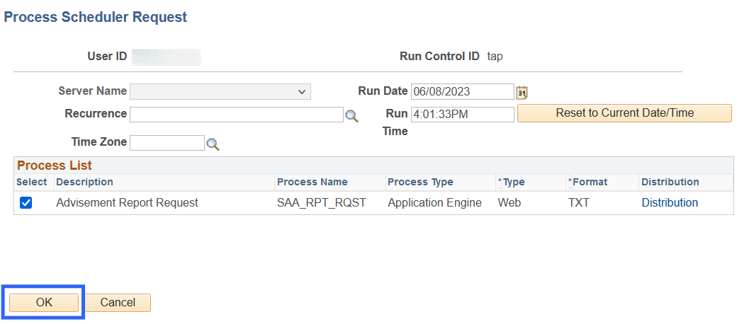The width and height of the screenshot is (754, 324).
Task: Open the Distribution link in the process row
Action: point(670,203)
